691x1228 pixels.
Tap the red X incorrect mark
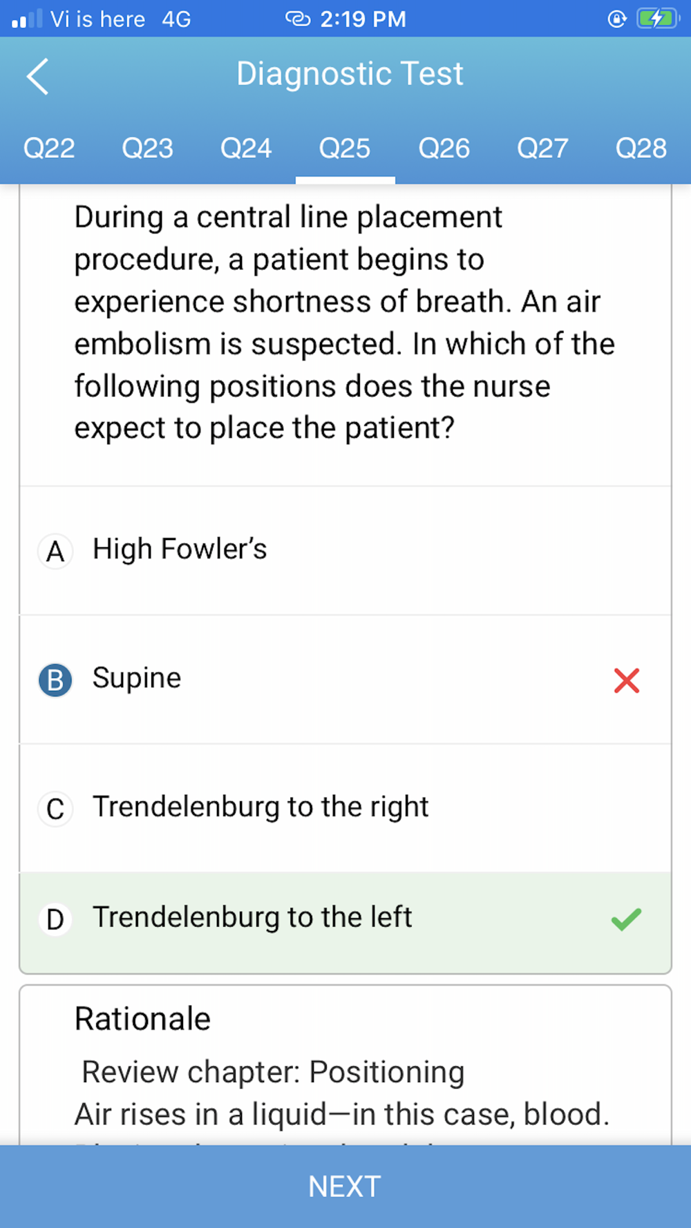click(626, 680)
